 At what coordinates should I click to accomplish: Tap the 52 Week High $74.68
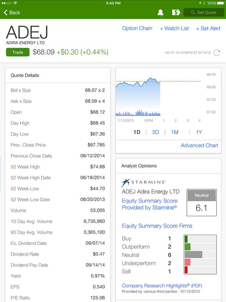[x=97, y=167]
